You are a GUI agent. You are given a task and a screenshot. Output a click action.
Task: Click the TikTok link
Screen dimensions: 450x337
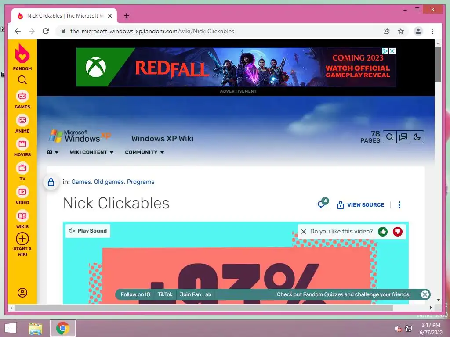point(165,294)
